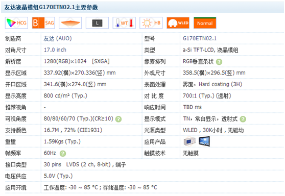Image resolution: width=285 pixels, height=196 pixels.
Task: Click the outdoor display application thumbnail
Action: coord(204,141)
